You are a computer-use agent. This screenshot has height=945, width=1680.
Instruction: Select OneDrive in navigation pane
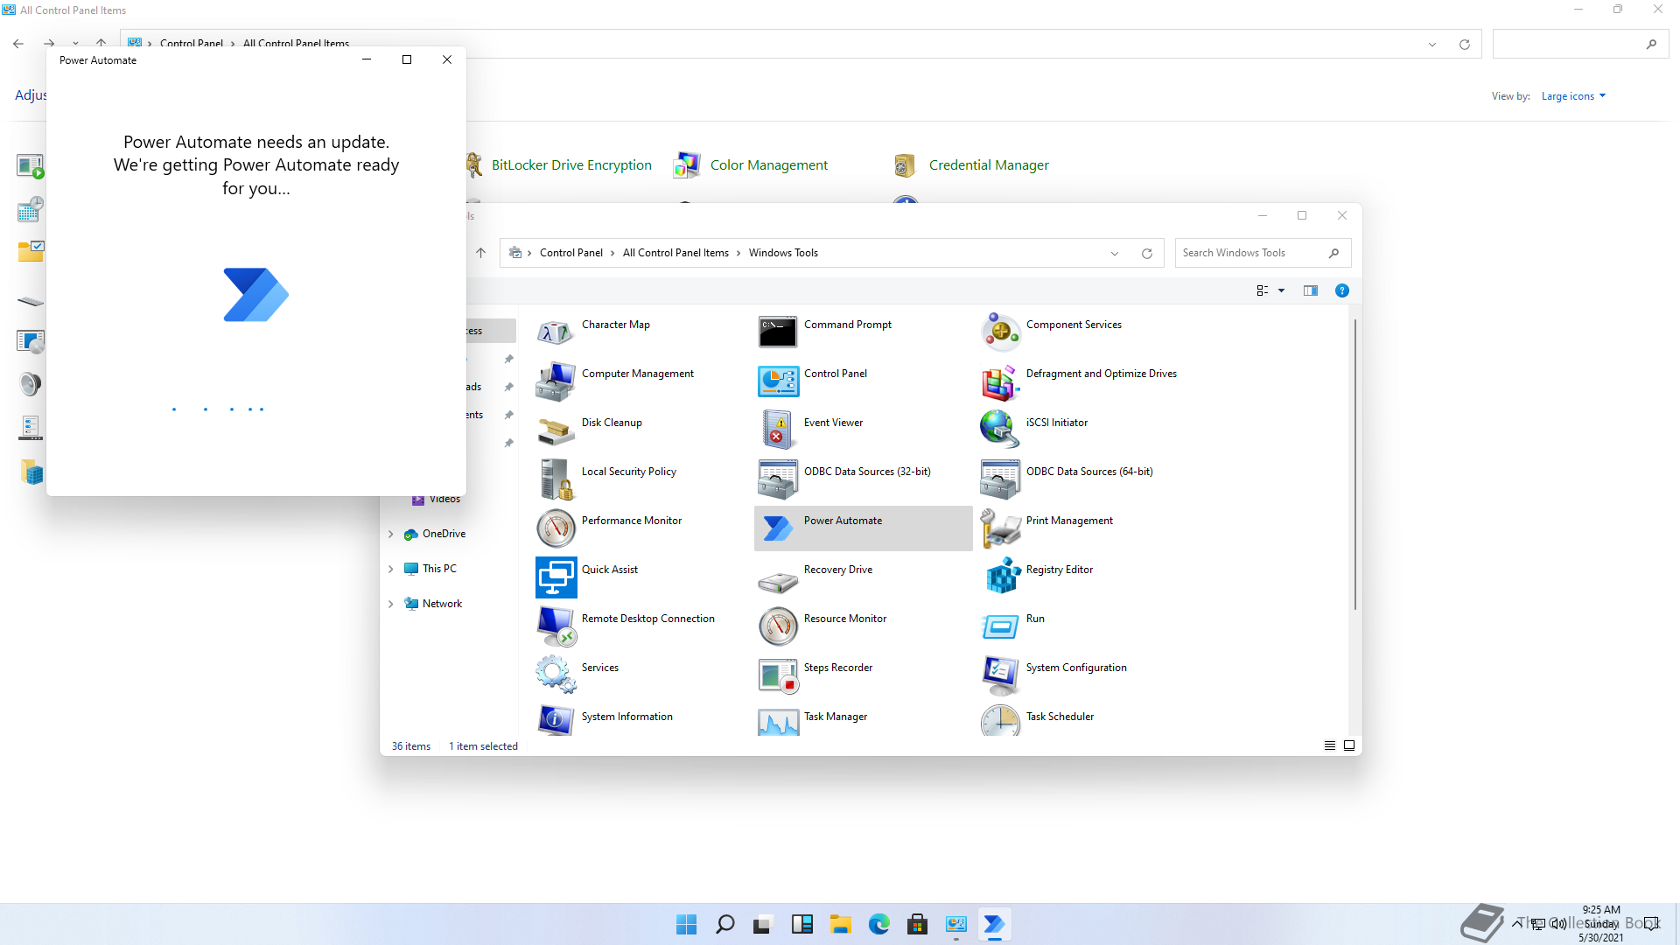coord(435,534)
